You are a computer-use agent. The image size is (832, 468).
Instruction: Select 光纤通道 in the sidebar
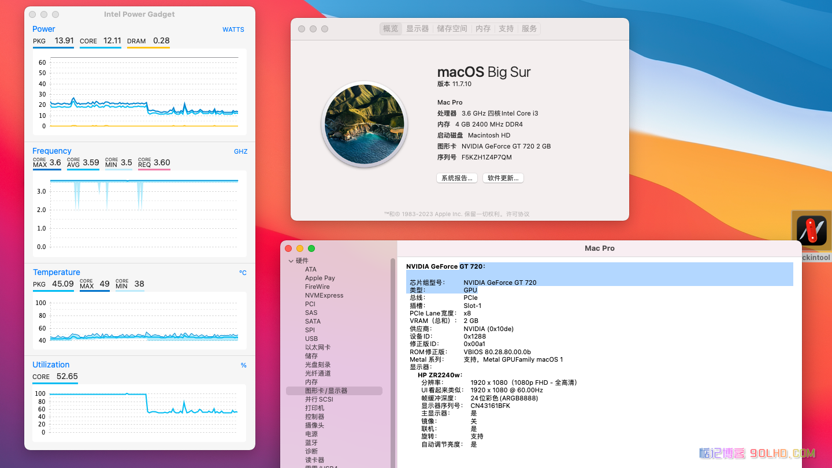tap(318, 373)
